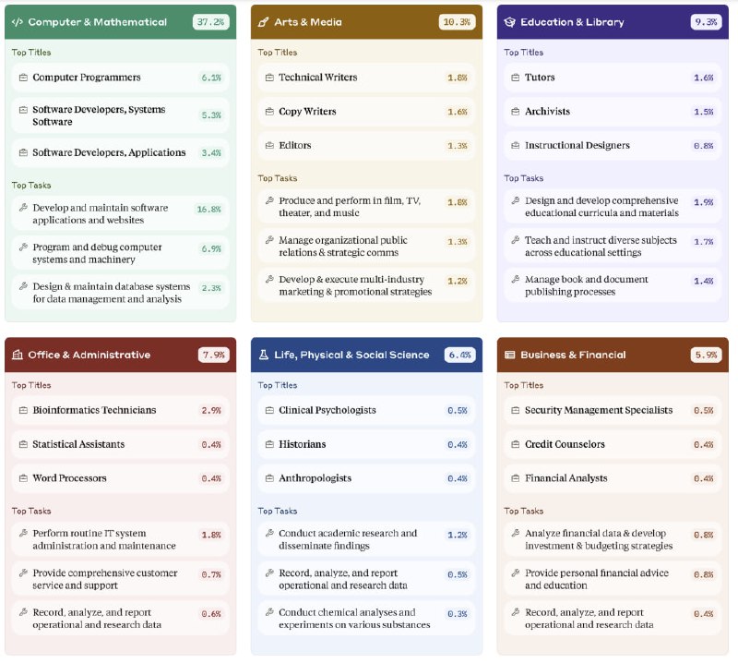
Task: Click the paintbrush icon beside Arts & Media
Action: (x=264, y=22)
